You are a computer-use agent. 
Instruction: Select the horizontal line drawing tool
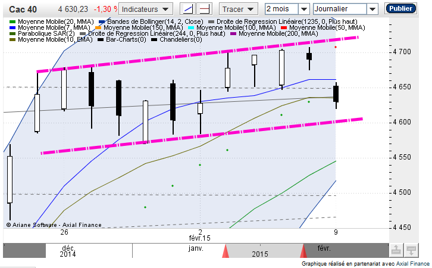coord(204,9)
